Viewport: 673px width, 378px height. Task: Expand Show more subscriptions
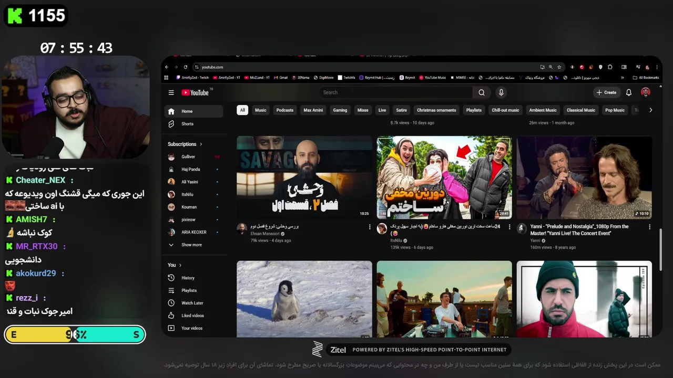pyautogui.click(x=193, y=245)
